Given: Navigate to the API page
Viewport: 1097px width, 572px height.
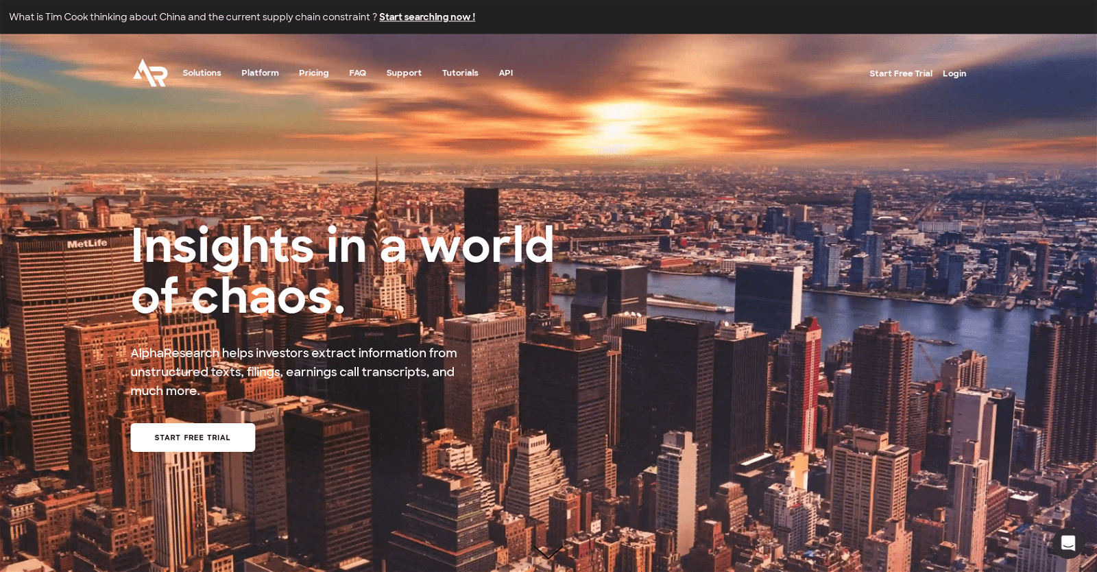Looking at the screenshot, I should click(505, 73).
